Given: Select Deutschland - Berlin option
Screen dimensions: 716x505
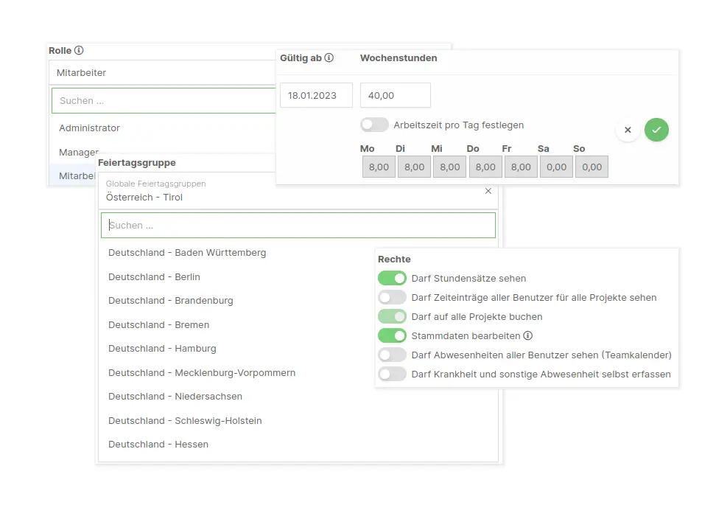Looking at the screenshot, I should click(154, 277).
